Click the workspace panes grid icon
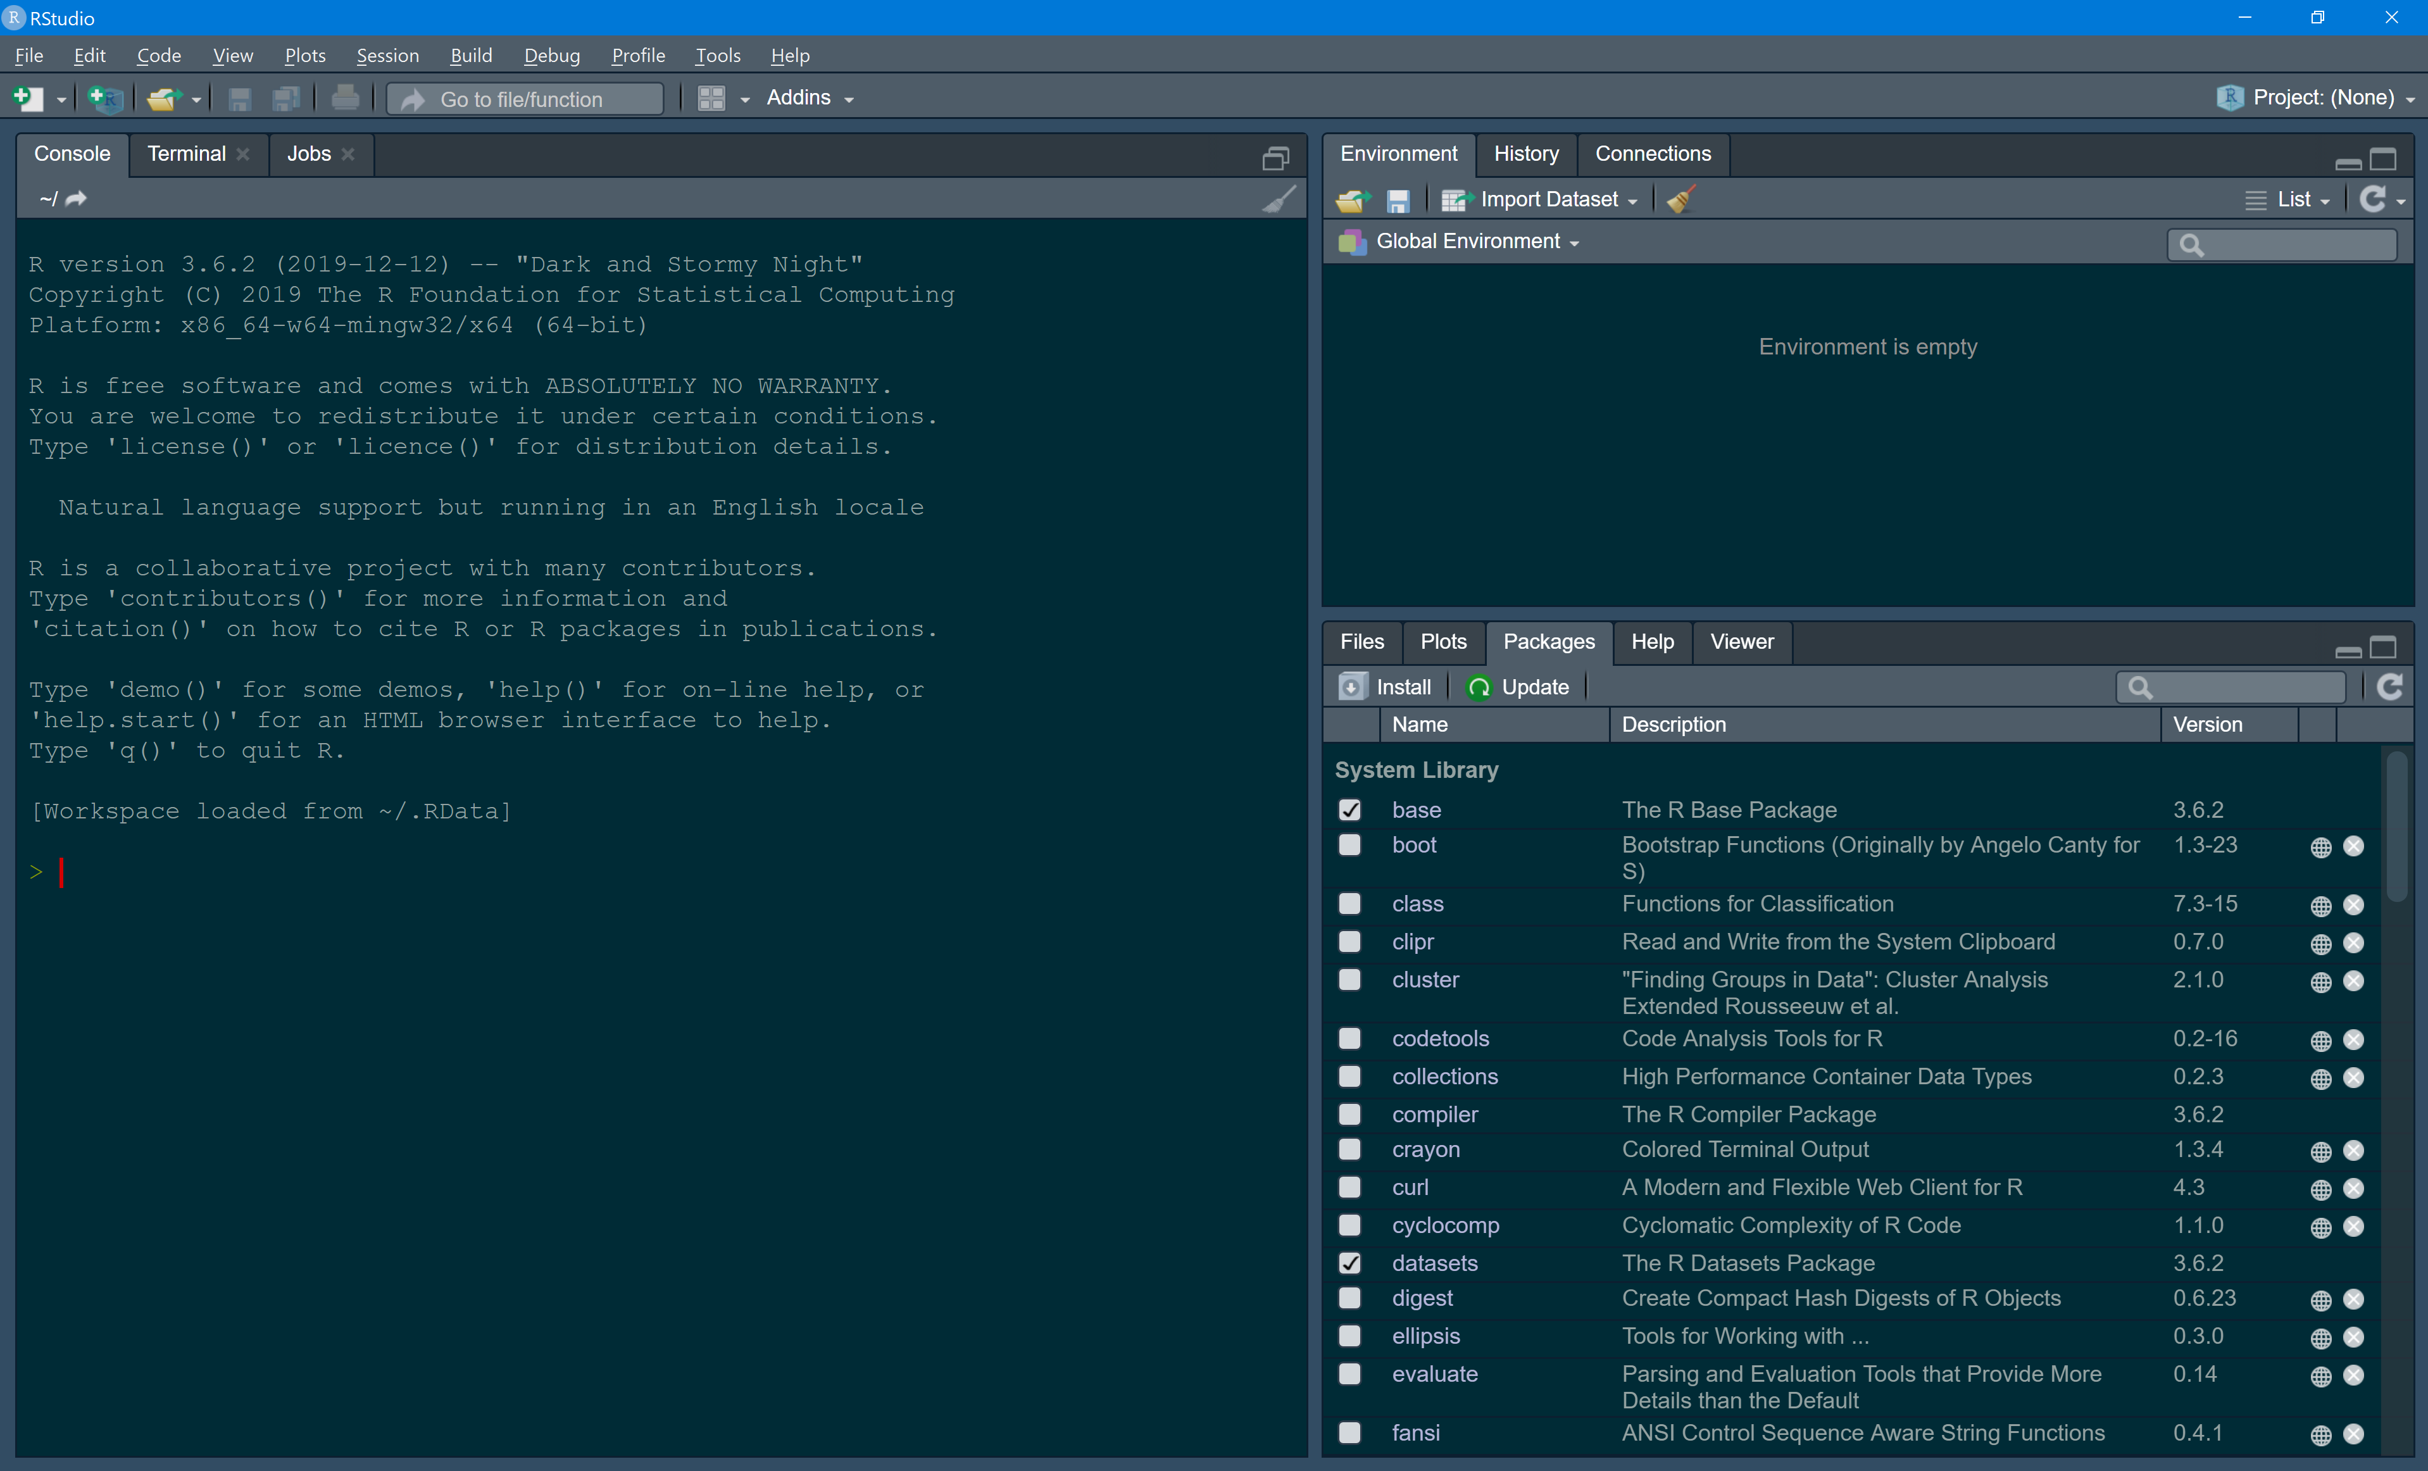 (711, 99)
